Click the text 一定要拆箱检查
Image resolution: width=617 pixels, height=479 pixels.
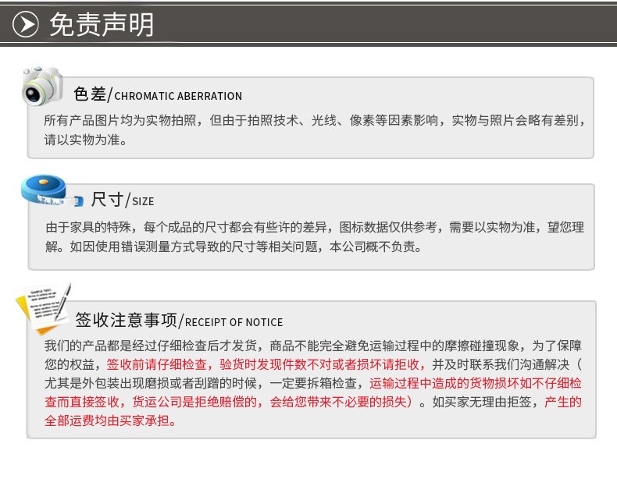(313, 383)
